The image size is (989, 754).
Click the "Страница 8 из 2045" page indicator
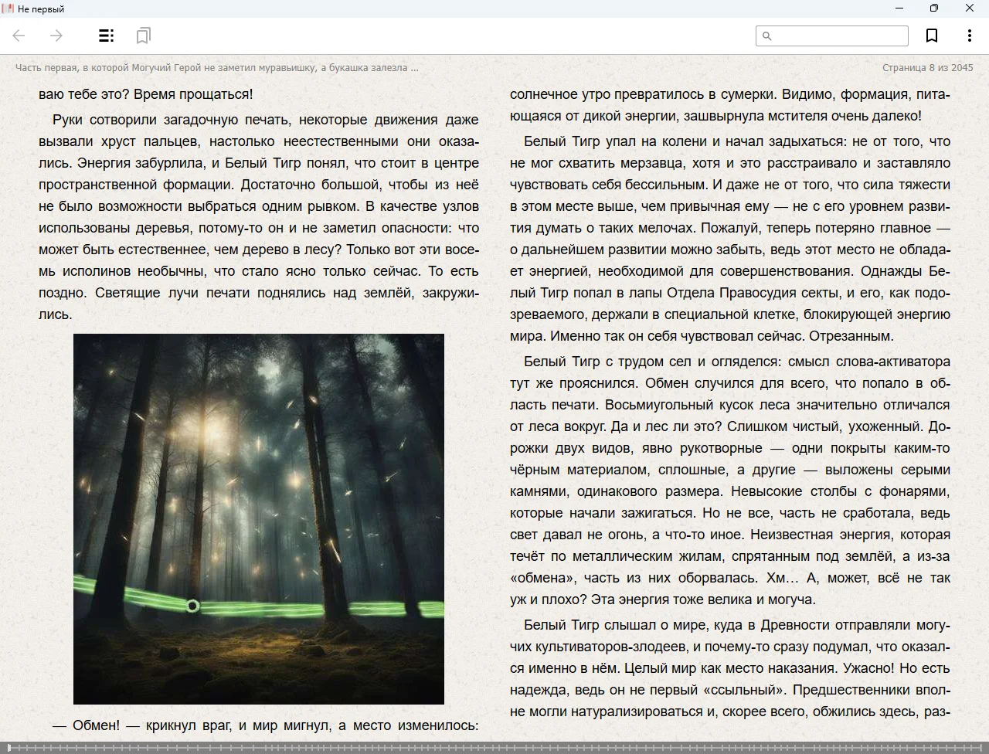coord(927,68)
